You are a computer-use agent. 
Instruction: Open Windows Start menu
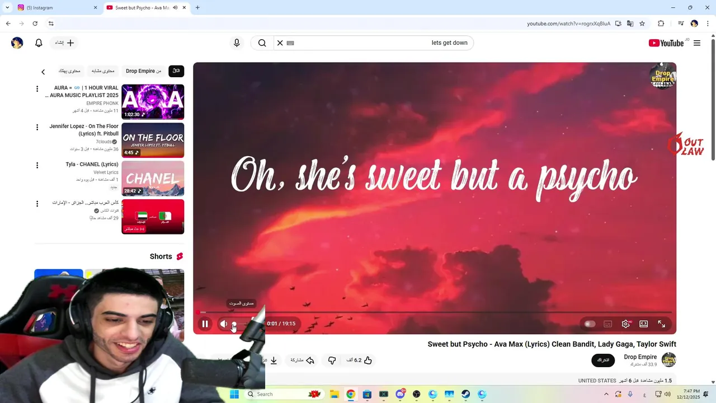[x=234, y=394]
